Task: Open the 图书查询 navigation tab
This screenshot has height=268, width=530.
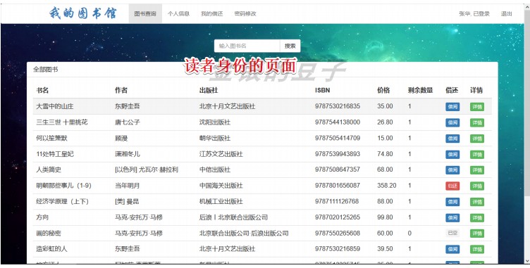Action: [x=145, y=14]
